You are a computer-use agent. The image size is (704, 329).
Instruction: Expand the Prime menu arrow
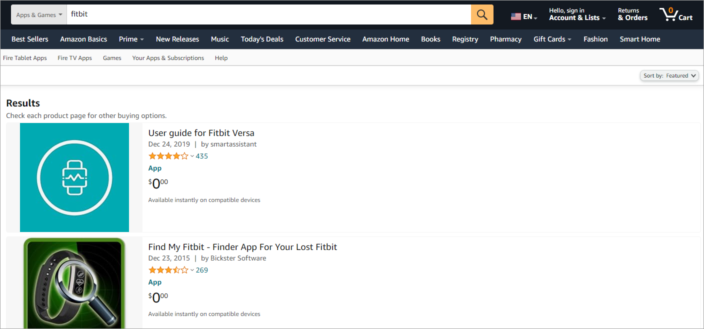tap(142, 39)
